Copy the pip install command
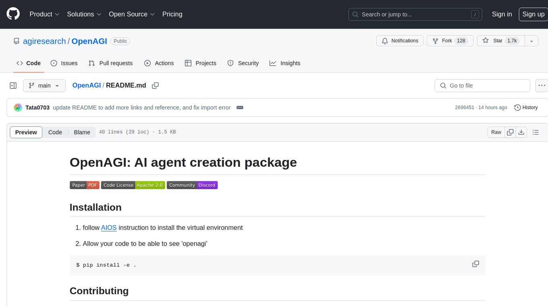Image resolution: width=548 pixels, height=307 pixels. tap(475, 264)
